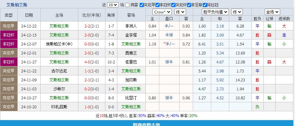The height and width of the screenshot is (126, 295).
Task: Open the 1-0(1-0) score against ES扎兹斯
Action: [x=92, y=107]
